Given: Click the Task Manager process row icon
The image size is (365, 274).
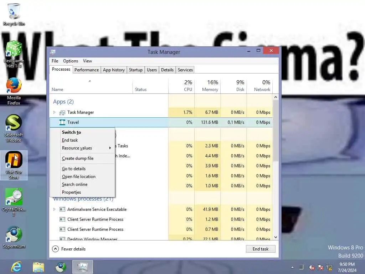Looking at the screenshot, I should (x=62, y=112).
